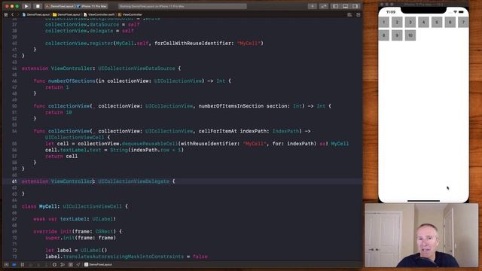This screenshot has width=482, height=271.
Task: Click 'translatesAutoresizingMaskIntoConstraints' on line 73
Action: pyautogui.click(x=124, y=256)
